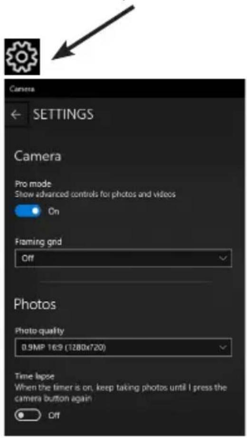Viewport: 247px width, 438px height.
Task: Select the Camera section heading
Action: [x=38, y=156]
